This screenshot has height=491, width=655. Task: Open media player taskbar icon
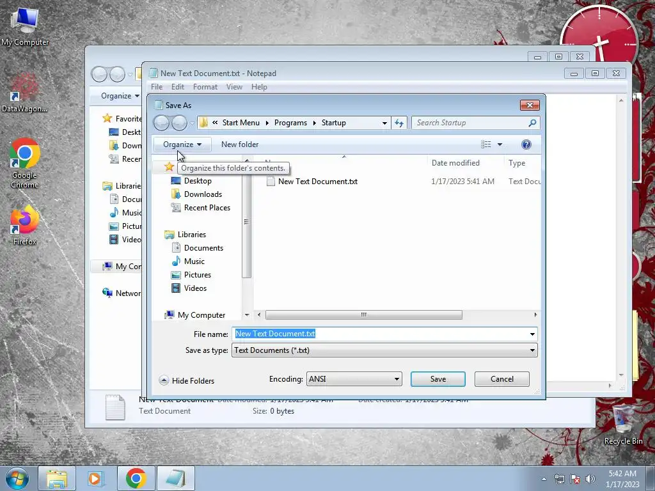[95, 478]
